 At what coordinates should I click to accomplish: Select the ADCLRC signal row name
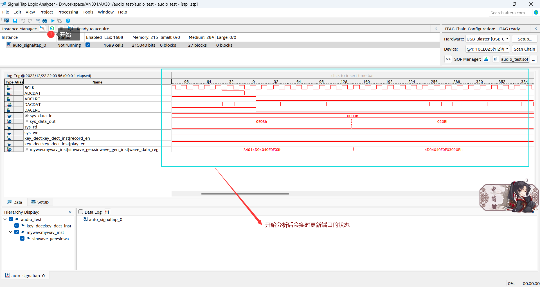(32, 99)
